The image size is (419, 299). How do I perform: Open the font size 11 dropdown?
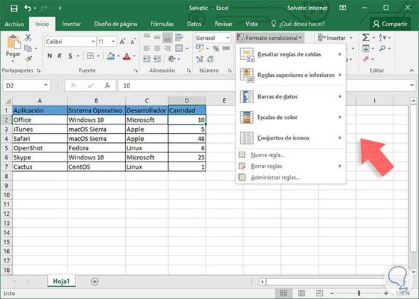pyautogui.click(x=113, y=42)
